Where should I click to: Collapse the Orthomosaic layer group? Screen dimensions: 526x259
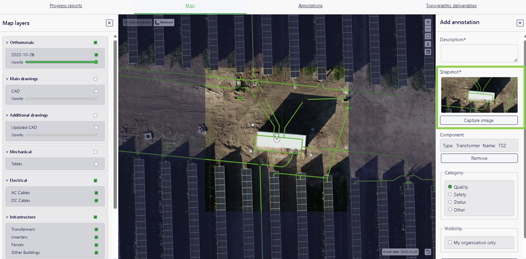7,43
